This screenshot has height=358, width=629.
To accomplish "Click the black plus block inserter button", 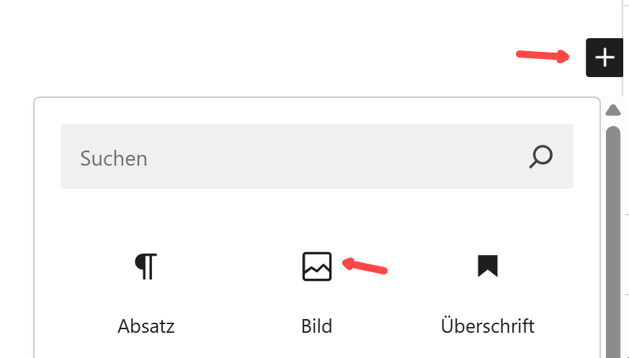I will [605, 58].
